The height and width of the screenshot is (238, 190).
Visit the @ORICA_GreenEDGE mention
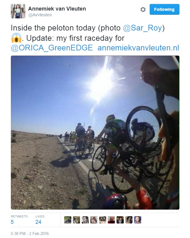click(52, 48)
